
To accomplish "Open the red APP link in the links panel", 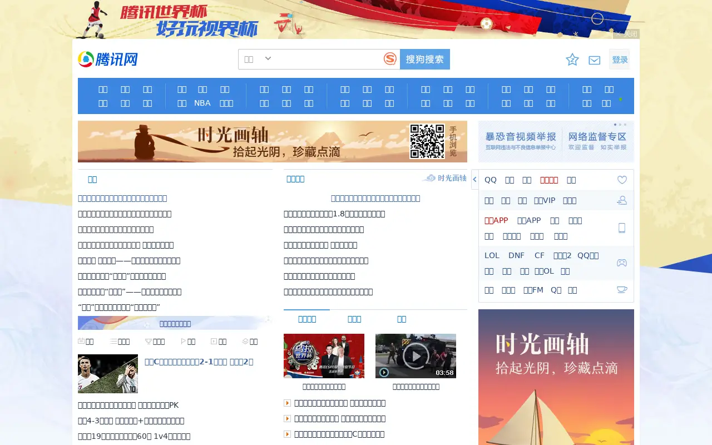I will pos(496,220).
